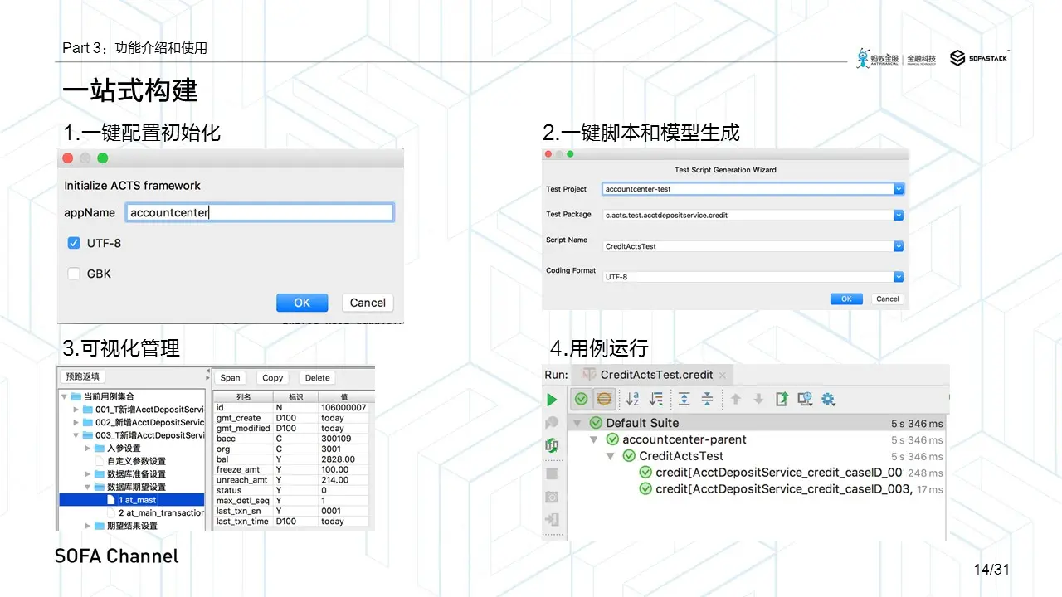This screenshot has width=1062, height=597.
Task: Uncheck the UTF-8 checkbox
Action: coord(74,243)
